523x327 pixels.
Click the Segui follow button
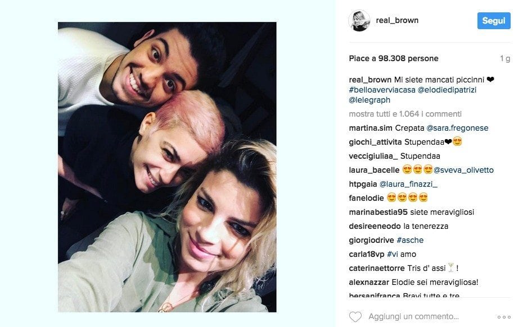pos(494,21)
